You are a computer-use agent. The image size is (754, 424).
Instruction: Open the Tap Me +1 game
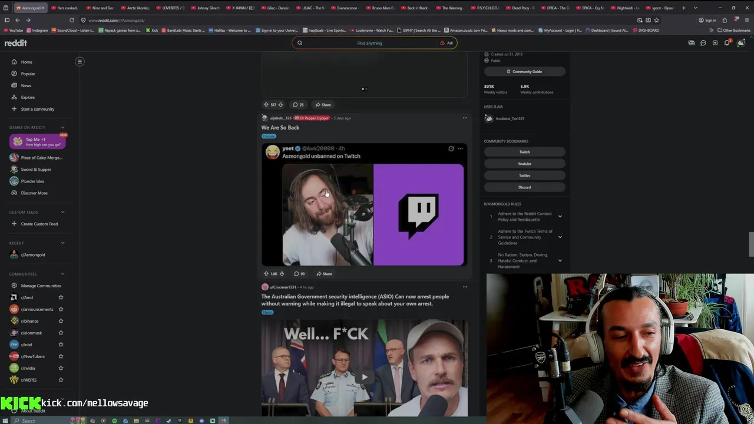(x=37, y=141)
